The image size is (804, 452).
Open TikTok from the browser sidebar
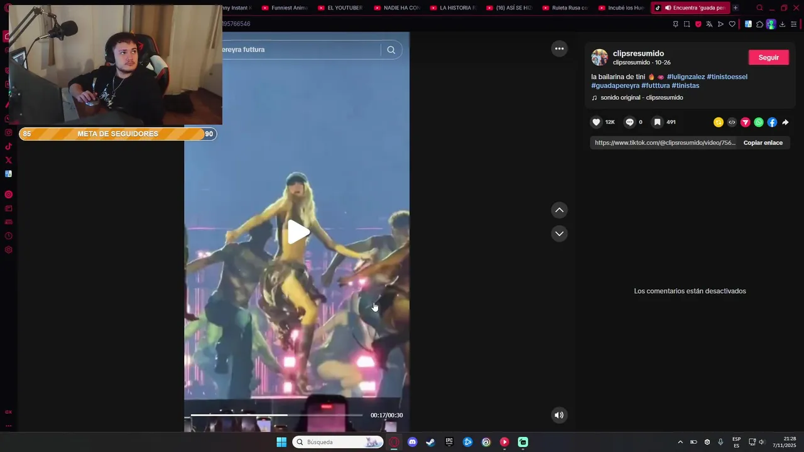8,146
